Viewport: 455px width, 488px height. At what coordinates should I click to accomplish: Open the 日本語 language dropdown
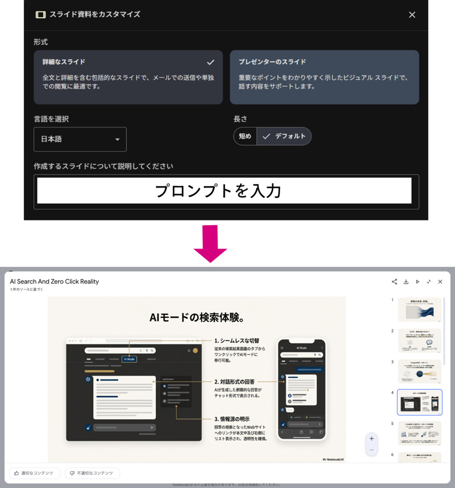[x=80, y=139]
